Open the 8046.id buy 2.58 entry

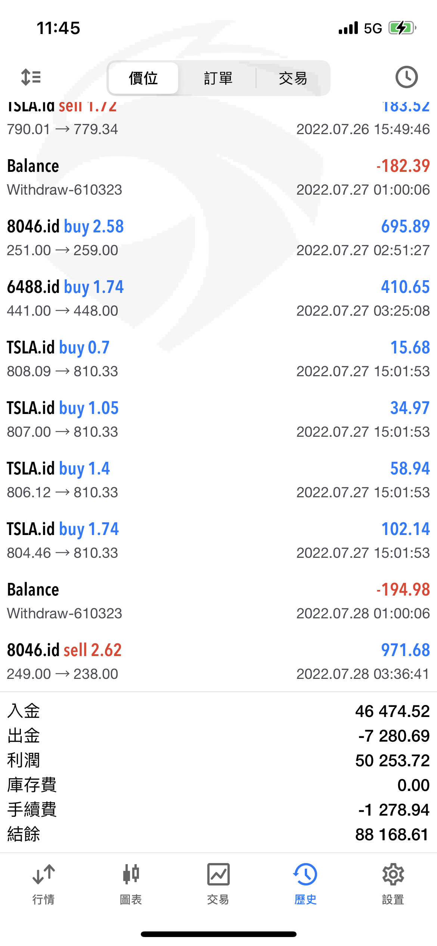click(x=218, y=238)
